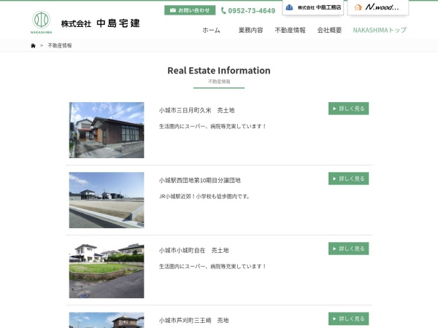Go to NAKASHIMAトップ menu item

(x=380, y=30)
